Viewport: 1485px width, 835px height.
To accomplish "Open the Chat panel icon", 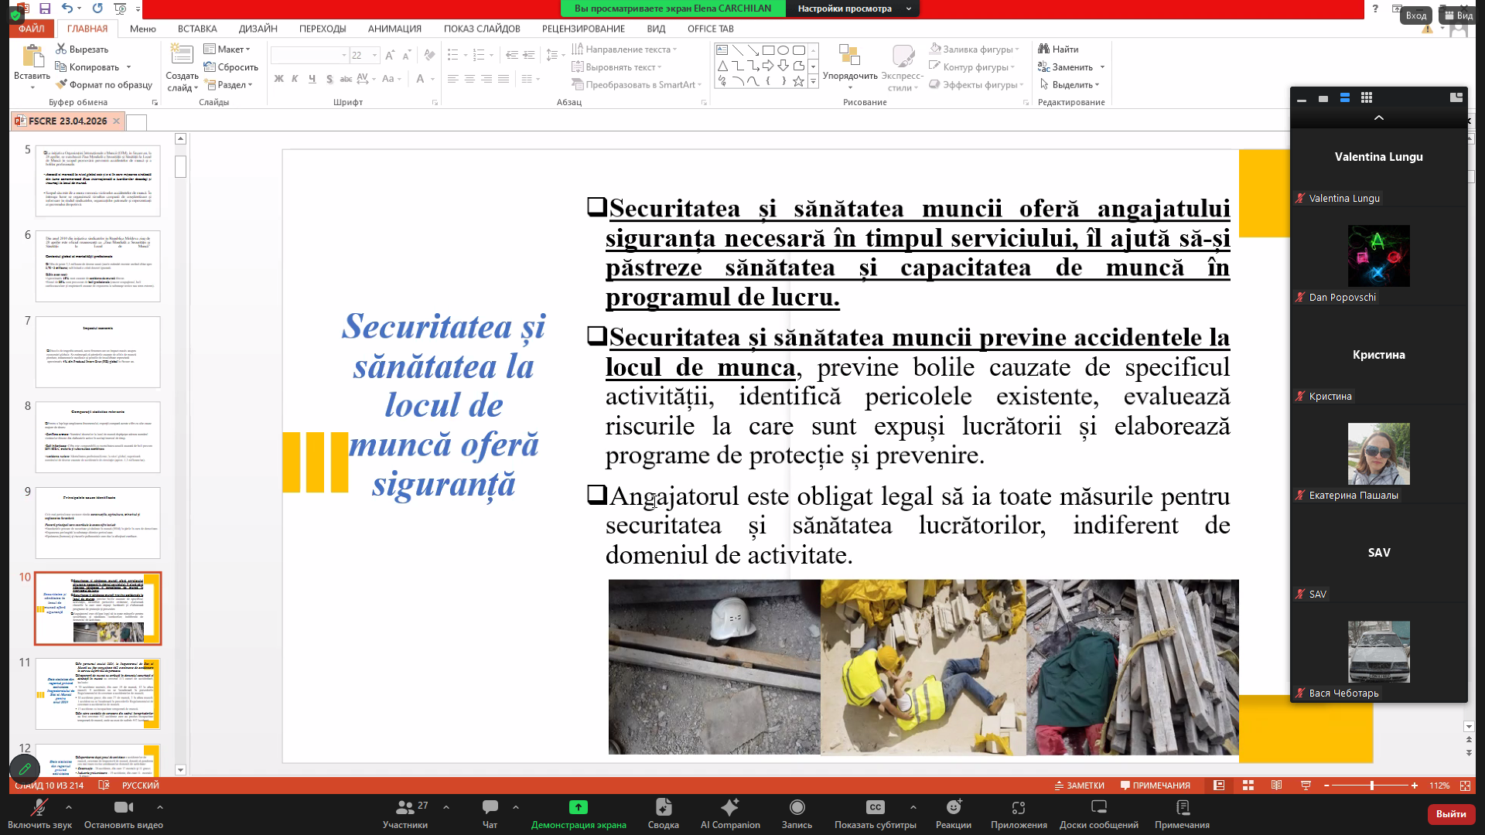I will pos(490,808).
